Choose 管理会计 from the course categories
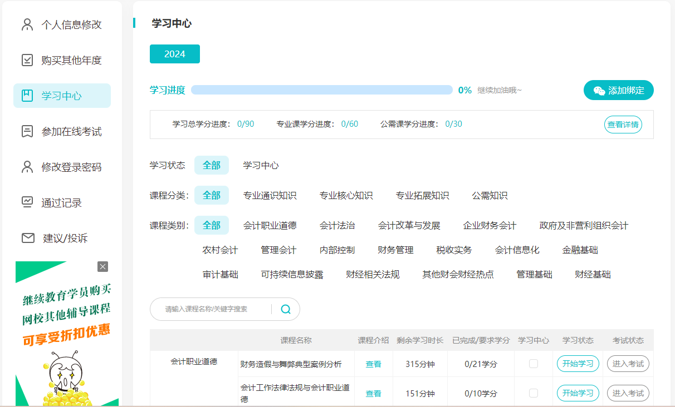The image size is (675, 407). (278, 250)
